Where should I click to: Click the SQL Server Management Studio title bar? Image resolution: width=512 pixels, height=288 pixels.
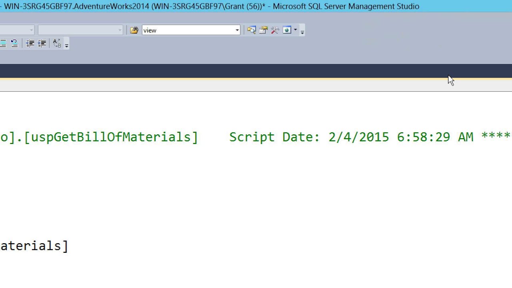[x=256, y=6]
